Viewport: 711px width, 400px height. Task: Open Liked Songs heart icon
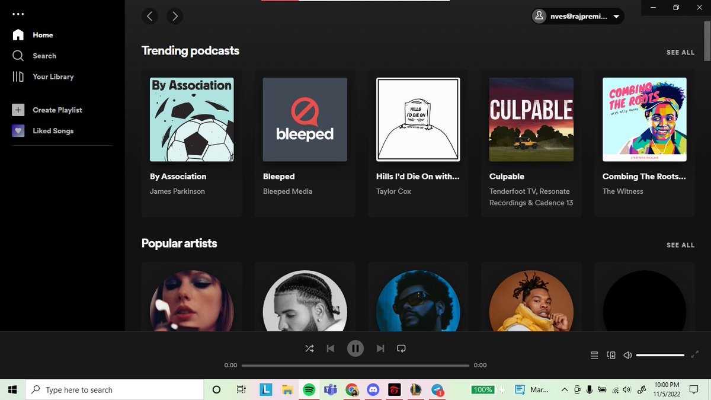18,131
